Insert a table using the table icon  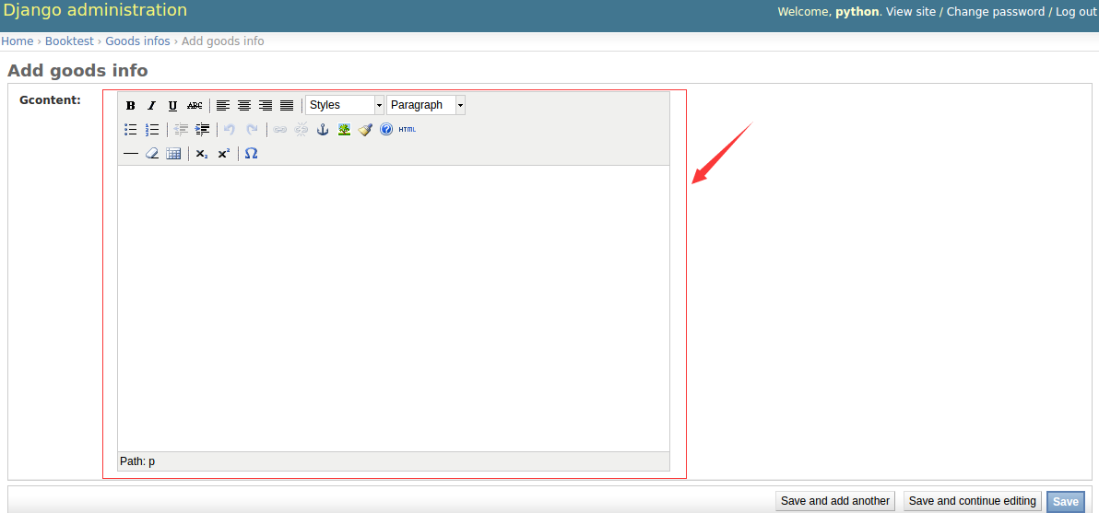173,154
